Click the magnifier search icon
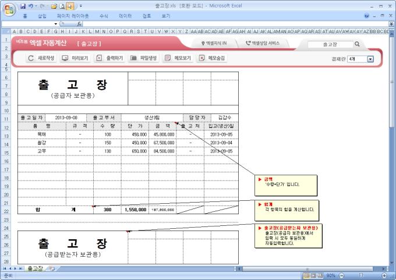 (357, 44)
